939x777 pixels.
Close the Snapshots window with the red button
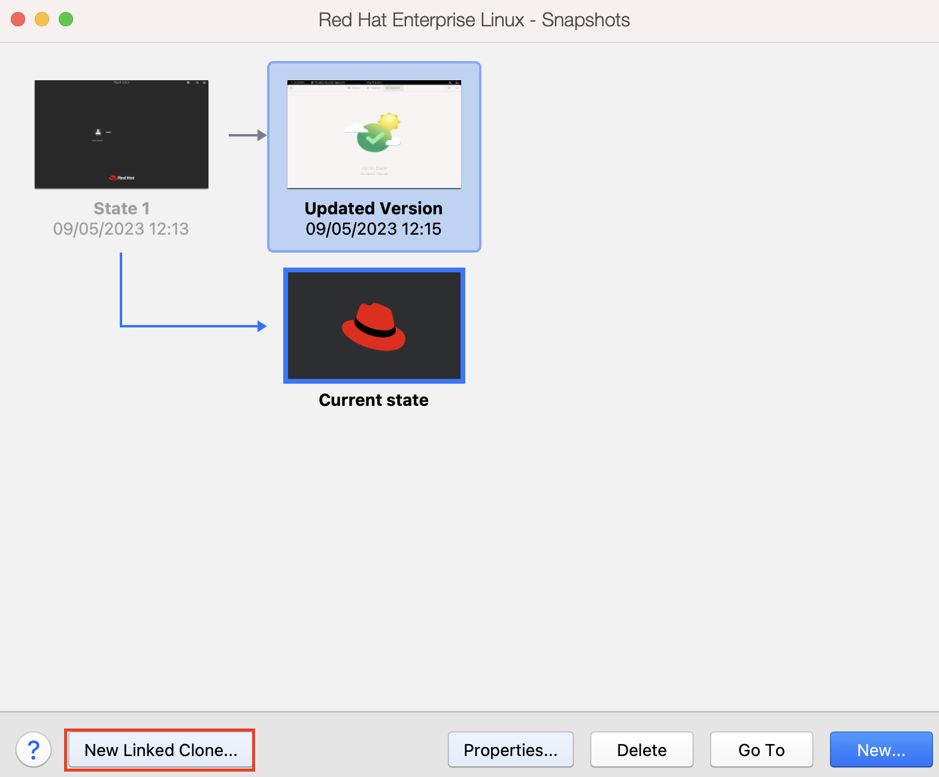pos(18,19)
